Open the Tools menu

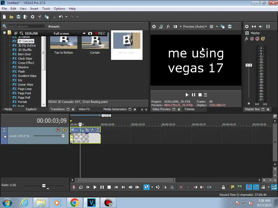(x=46, y=9)
